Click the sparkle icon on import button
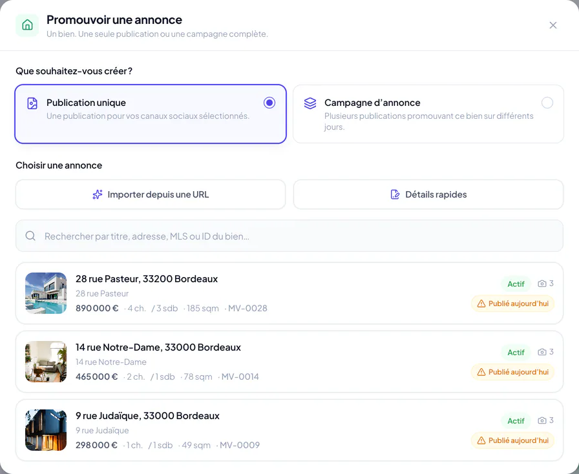The height and width of the screenshot is (474, 579). tap(98, 194)
